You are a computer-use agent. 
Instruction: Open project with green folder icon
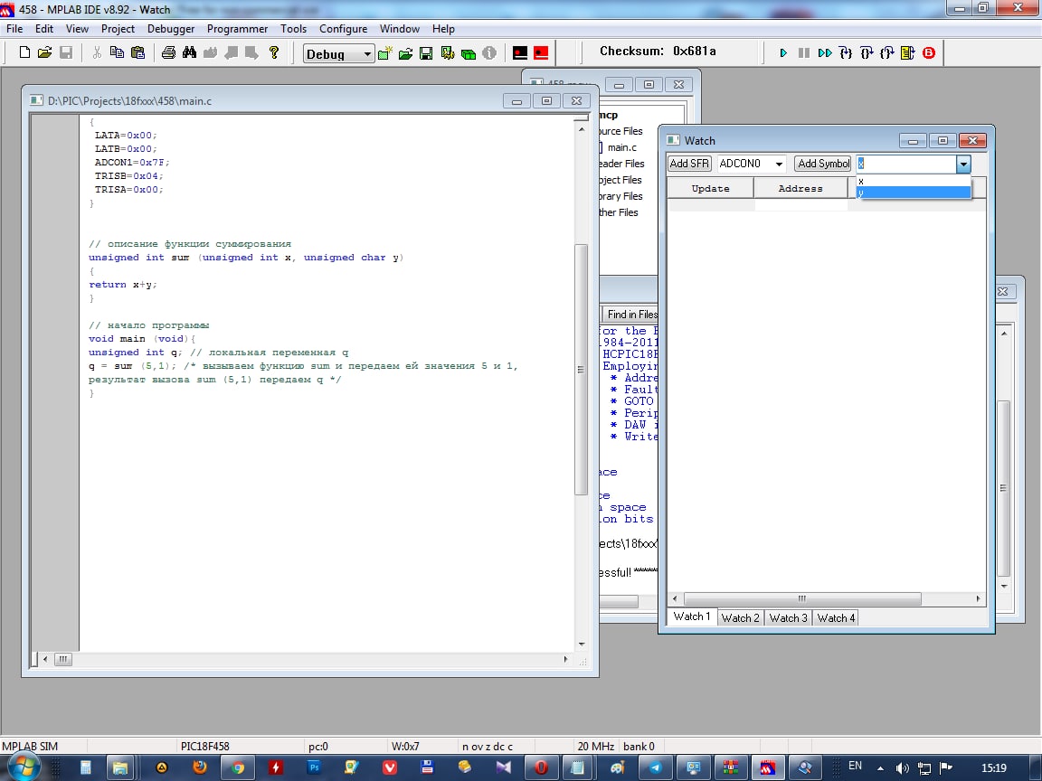405,53
